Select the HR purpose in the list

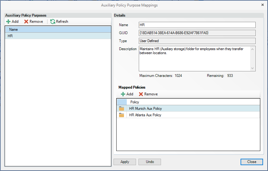pos(10,36)
